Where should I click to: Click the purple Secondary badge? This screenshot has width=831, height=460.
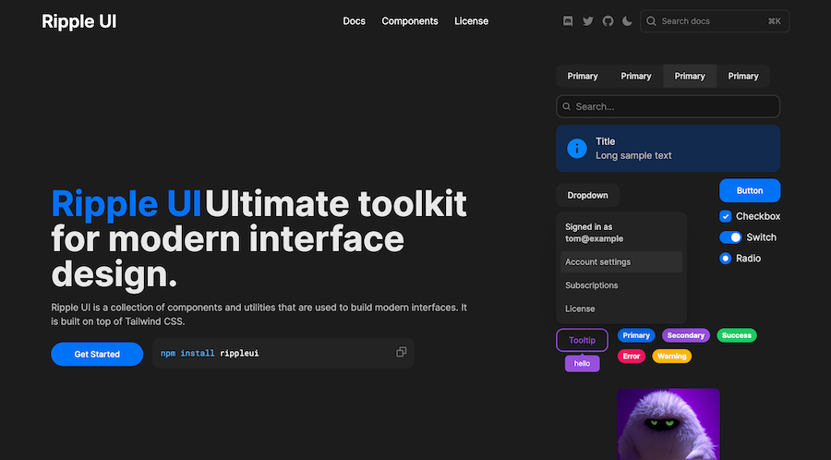pyautogui.click(x=685, y=335)
